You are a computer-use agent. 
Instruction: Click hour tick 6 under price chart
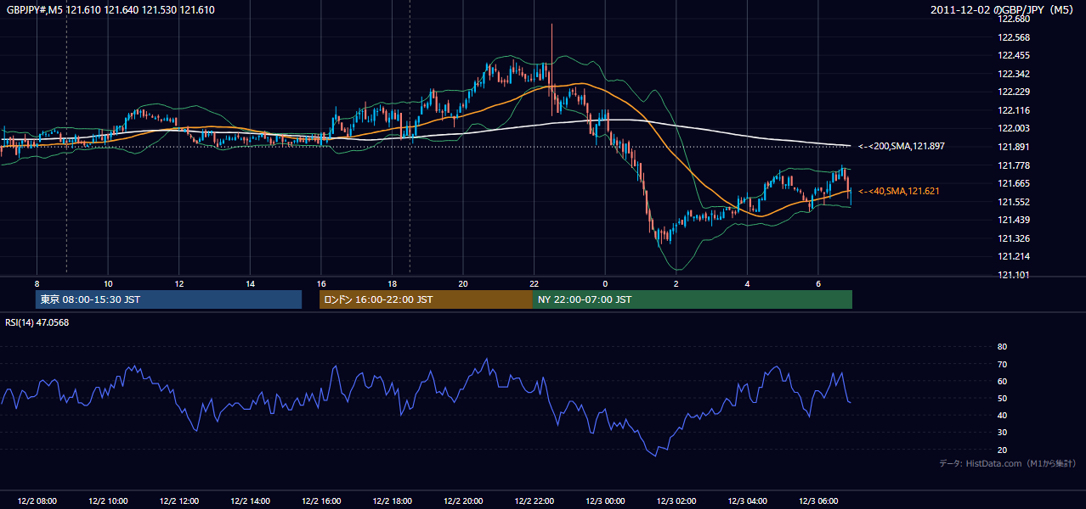click(x=817, y=283)
